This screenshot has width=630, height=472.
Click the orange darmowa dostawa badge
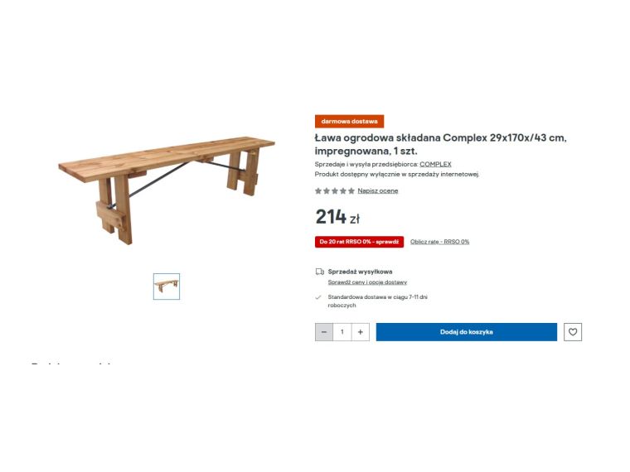tap(349, 121)
